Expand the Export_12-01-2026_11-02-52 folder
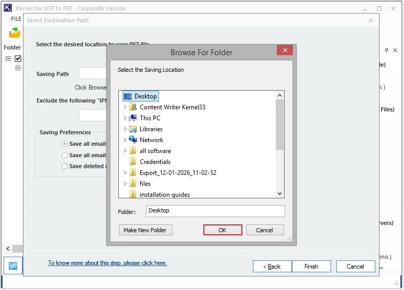 click(125, 173)
